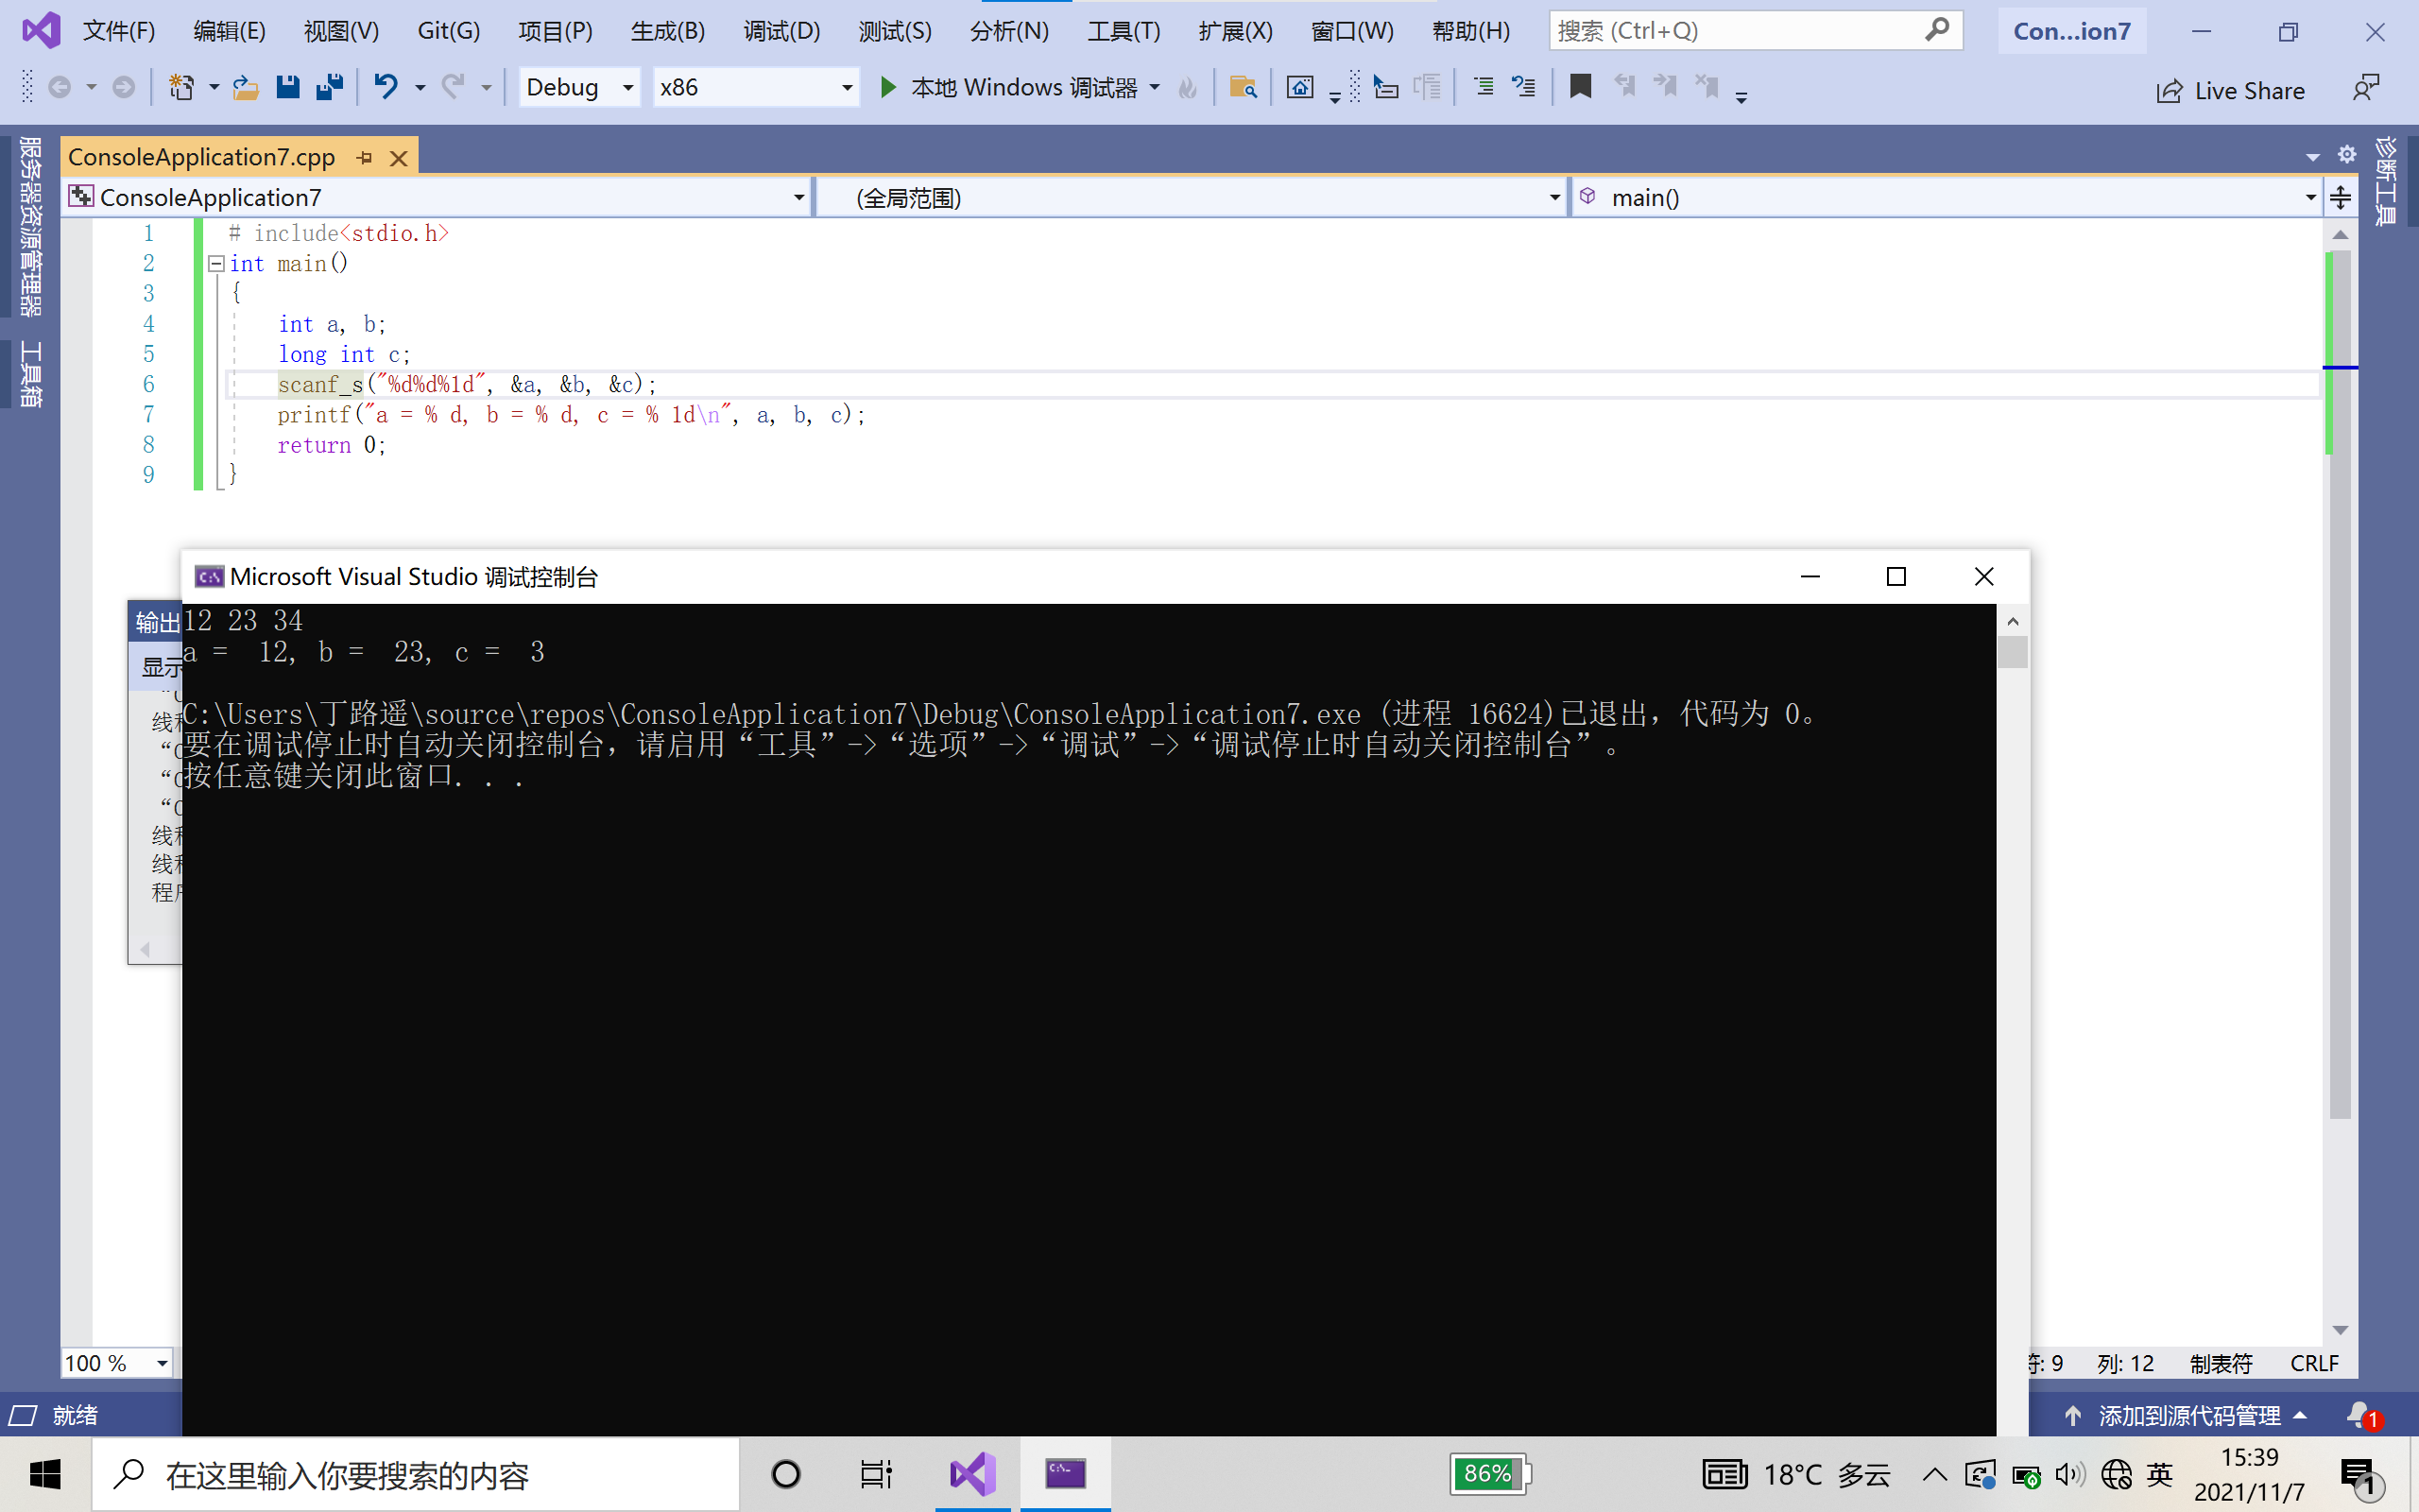Undo the last edit
Image resolution: width=2419 pixels, height=1512 pixels.
click(x=386, y=88)
